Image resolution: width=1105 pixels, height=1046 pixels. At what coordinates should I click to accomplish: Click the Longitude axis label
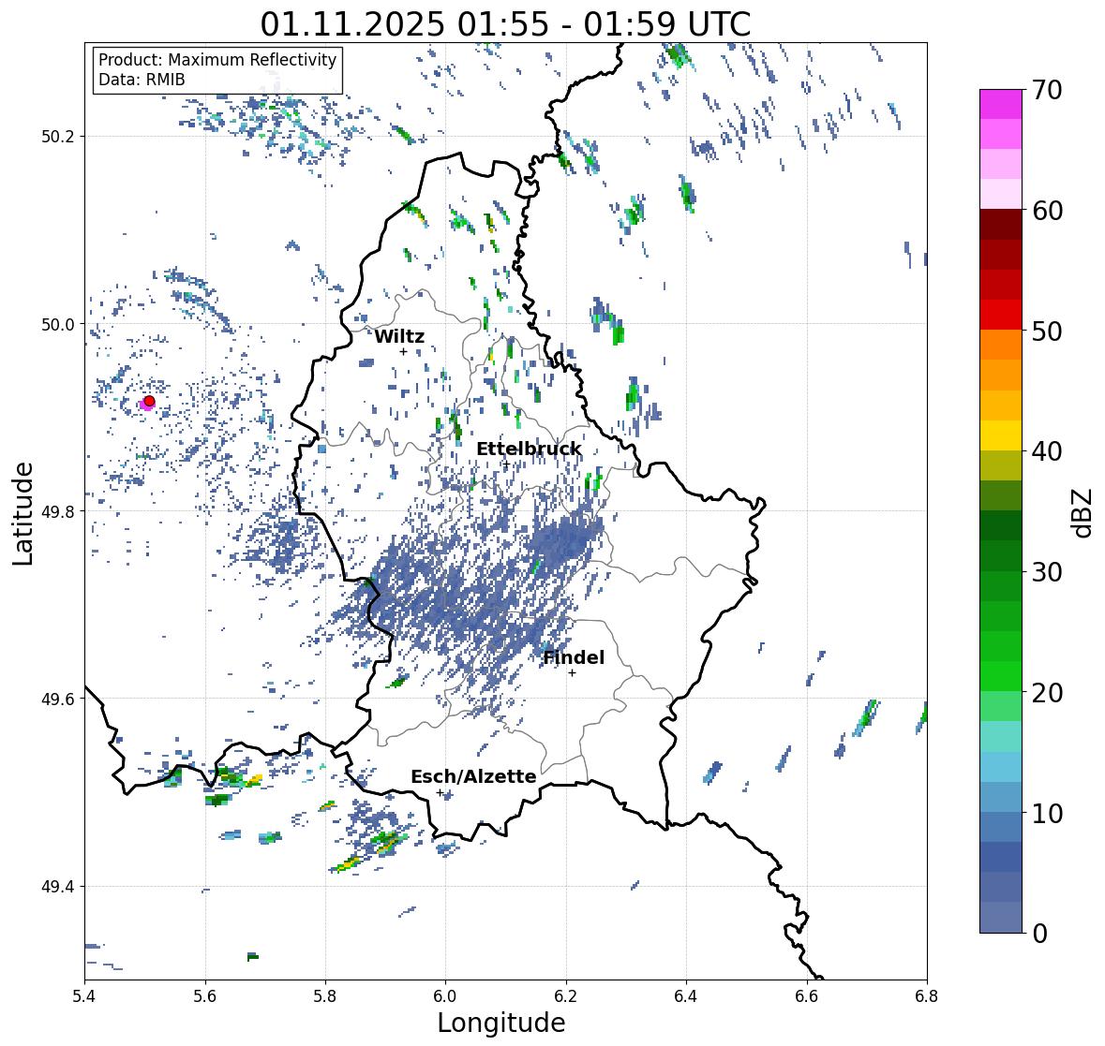coord(501,1023)
